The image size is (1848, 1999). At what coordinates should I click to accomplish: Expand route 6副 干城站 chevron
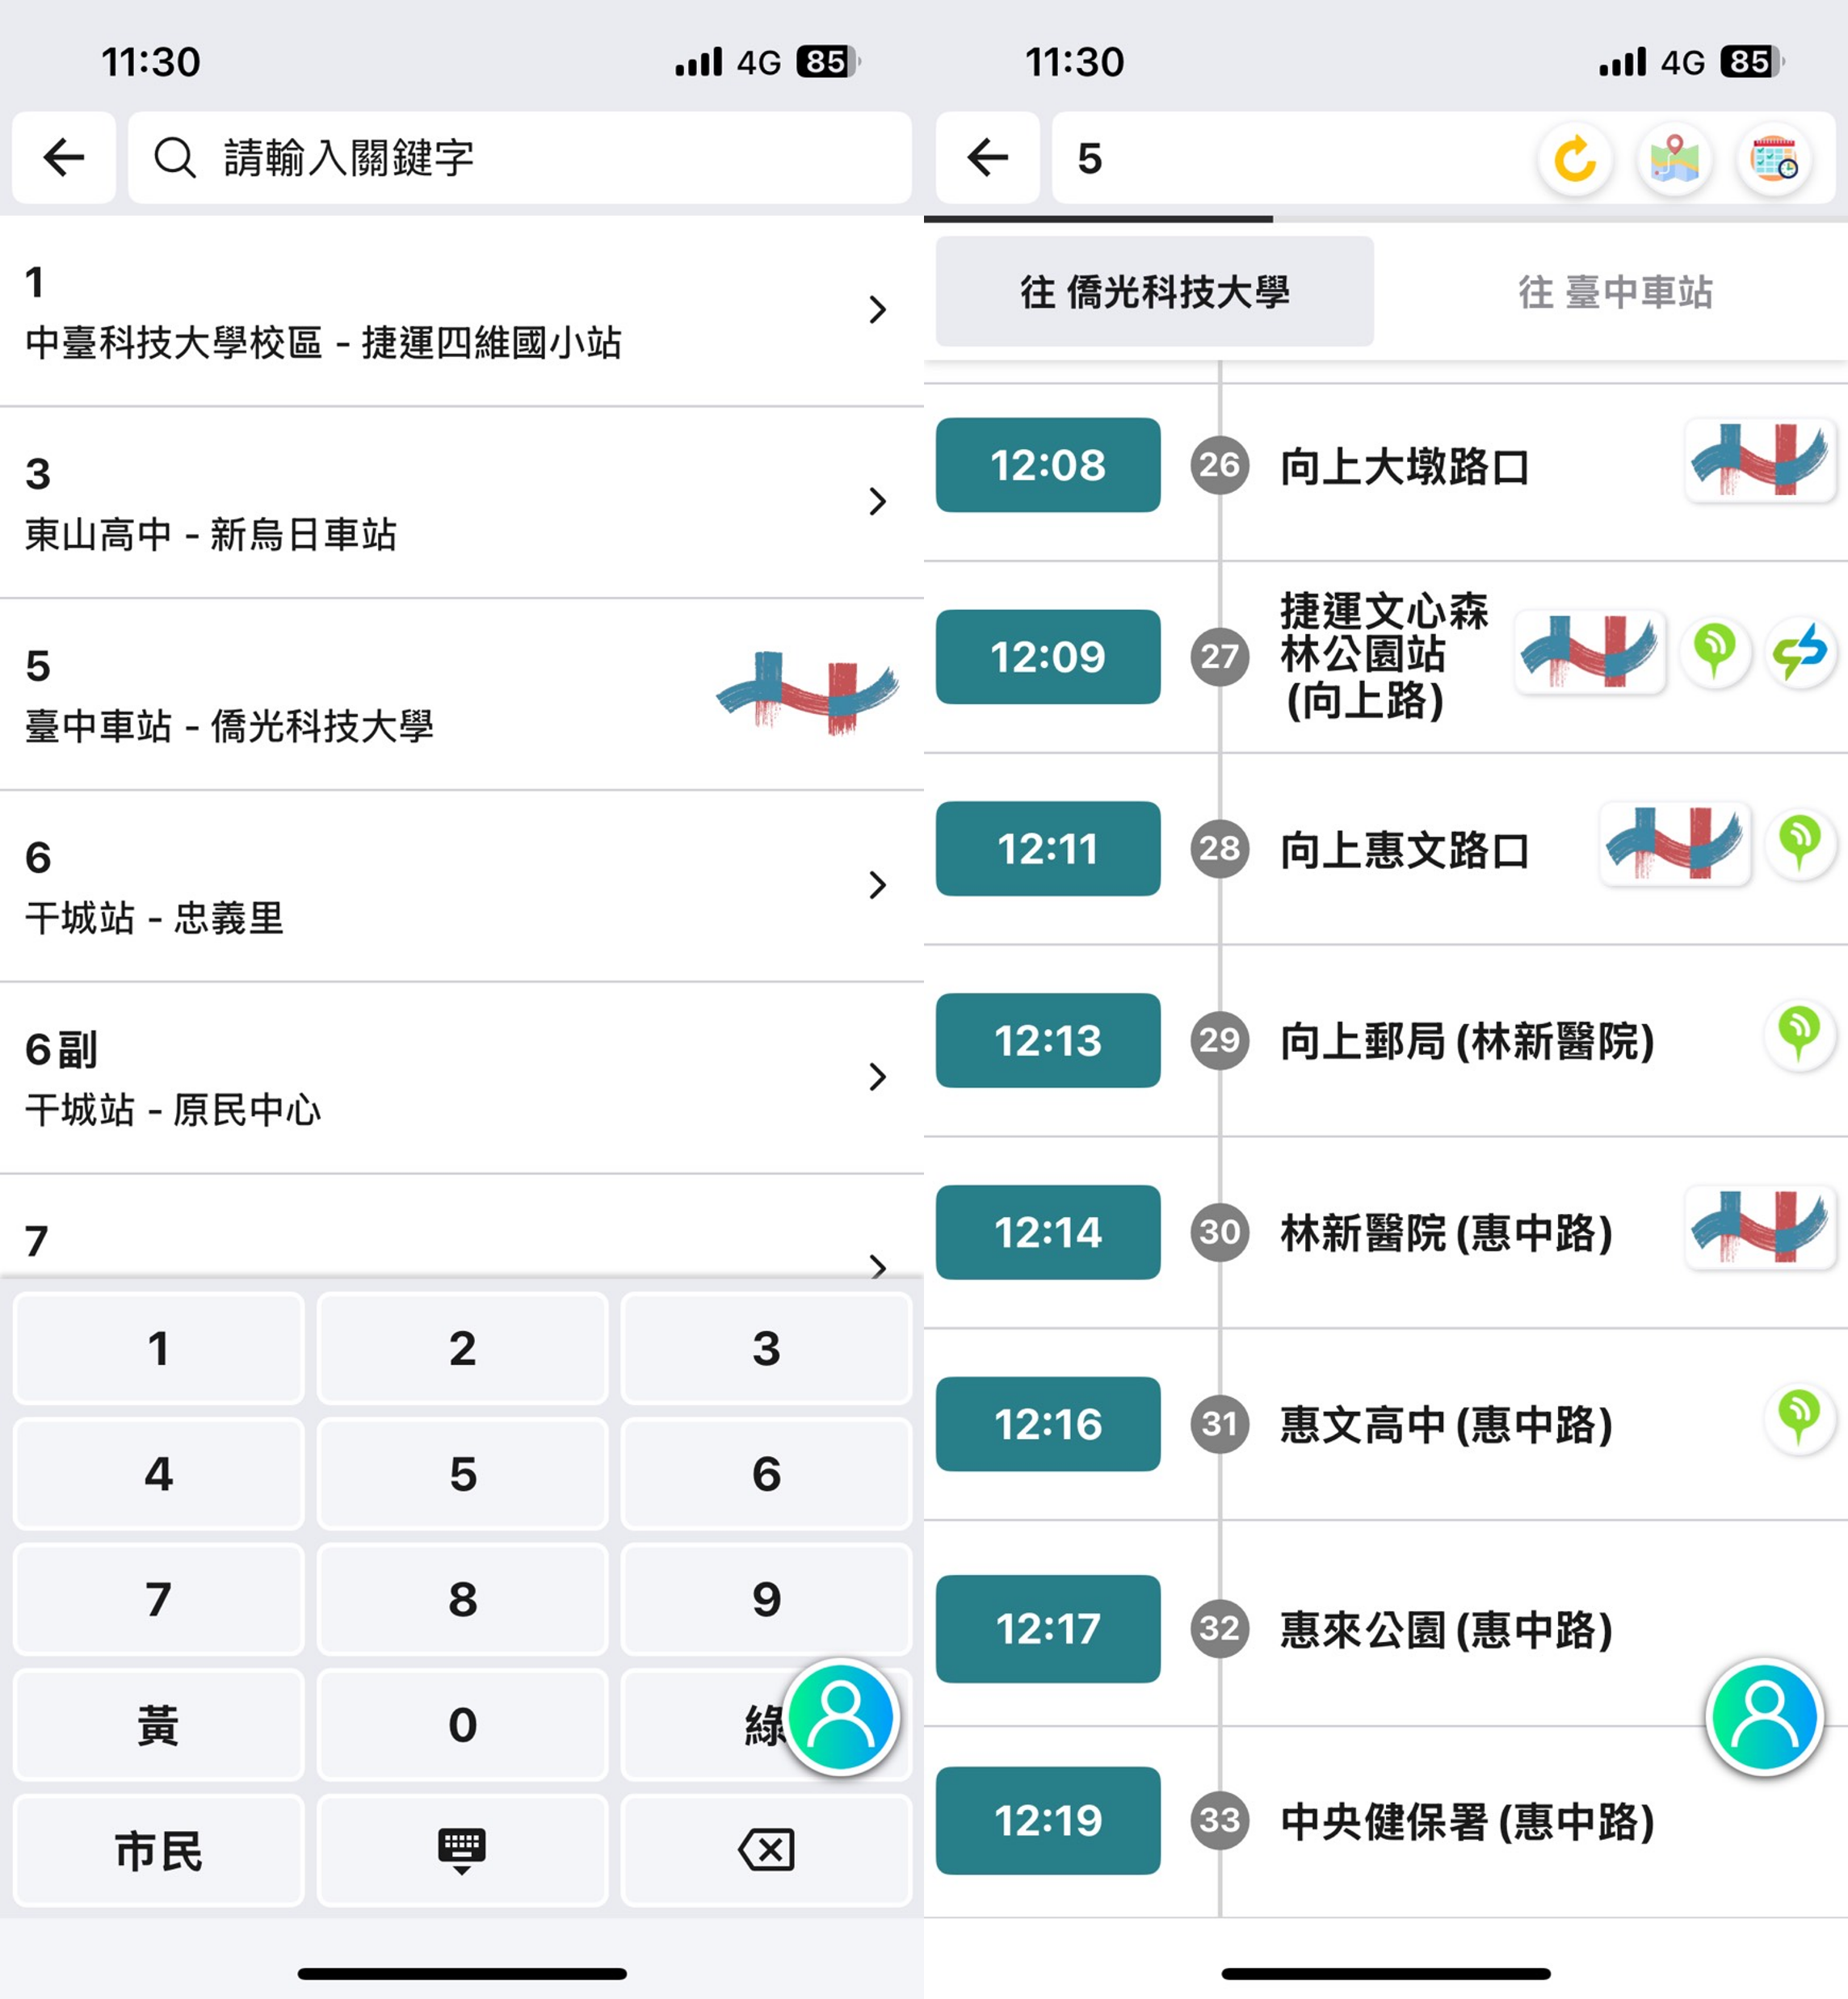pyautogui.click(x=877, y=1077)
